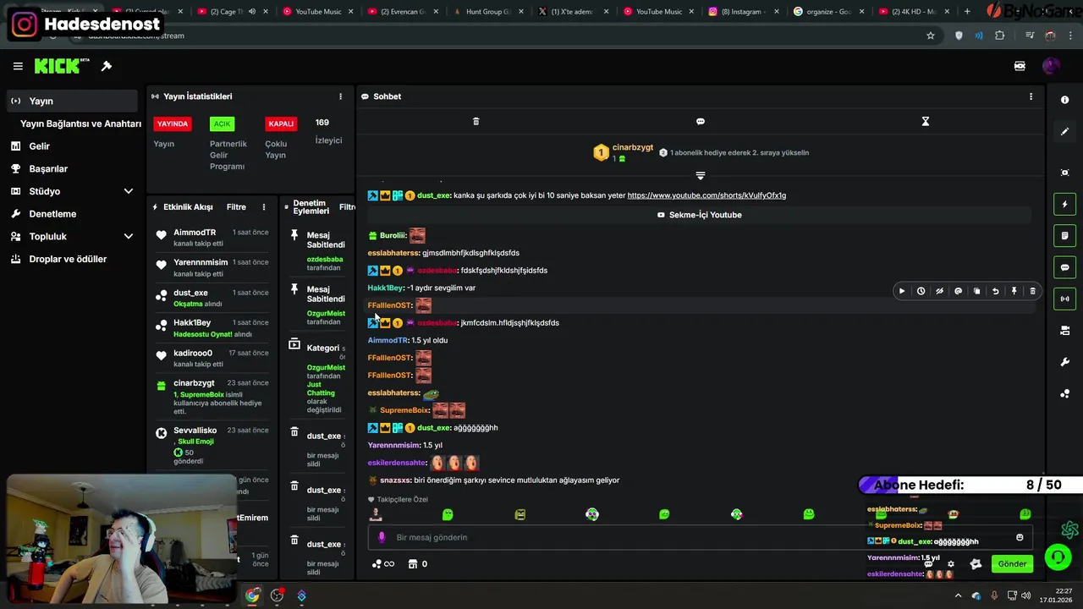Click the KAPALI multi-stream badge
Screen dimensions: 1083x609
[x=281, y=123]
